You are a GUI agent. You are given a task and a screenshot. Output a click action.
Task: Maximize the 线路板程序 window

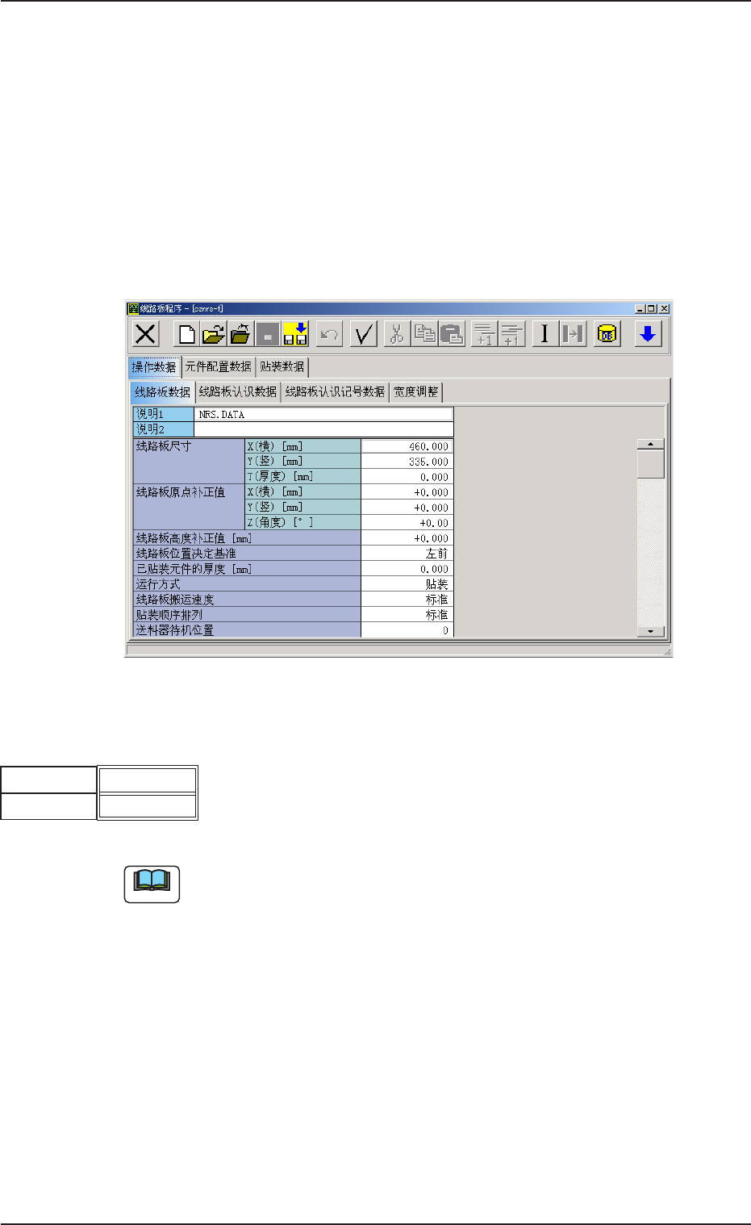[652, 308]
